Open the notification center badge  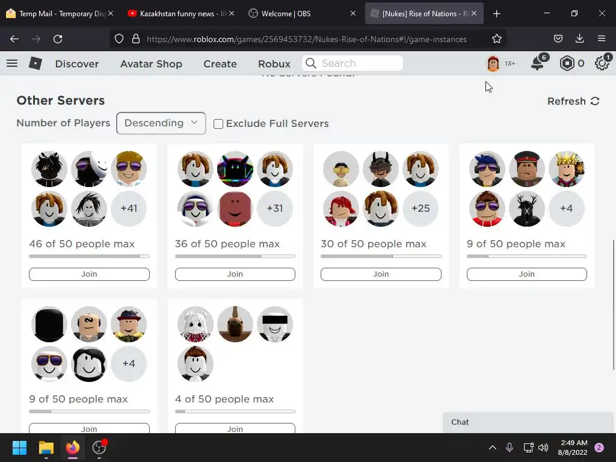[x=599, y=448]
